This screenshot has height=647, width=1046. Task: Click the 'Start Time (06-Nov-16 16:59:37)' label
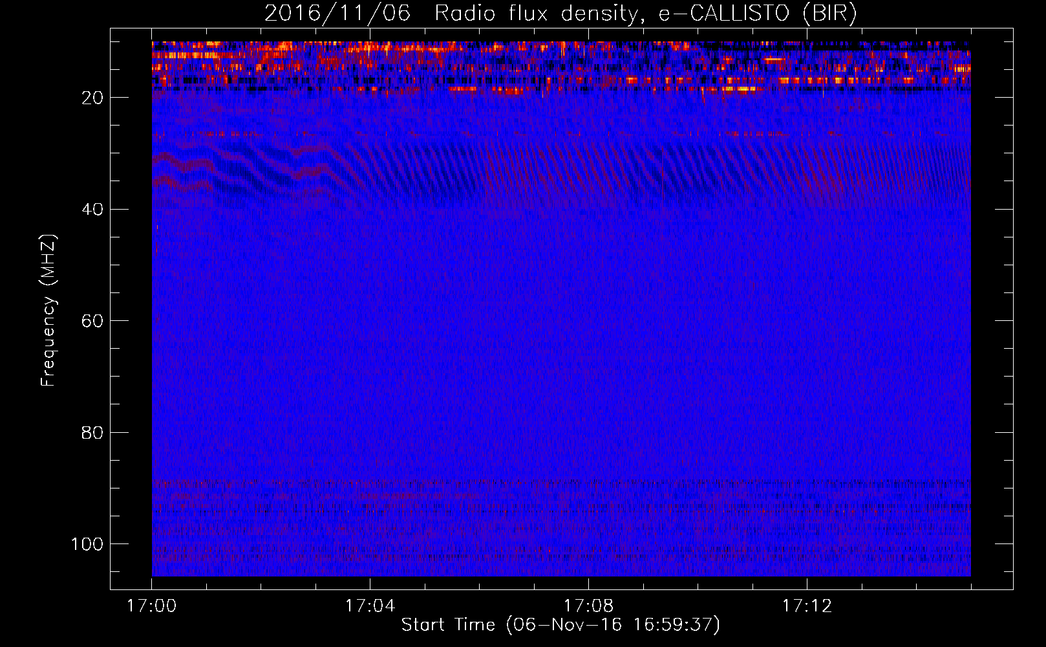click(560, 625)
